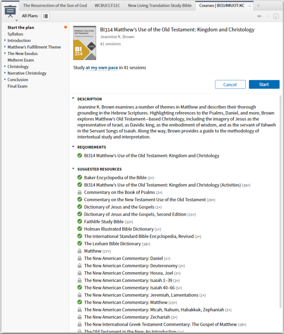Expand The New Exodus section
Viewport: 284px width, 334px height.
coord(5,53)
